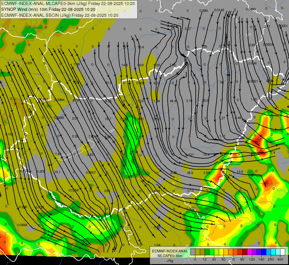This screenshot has height=265, width=289.
Task: Click the map value 2.53
Action: pyautogui.click(x=207, y=173)
